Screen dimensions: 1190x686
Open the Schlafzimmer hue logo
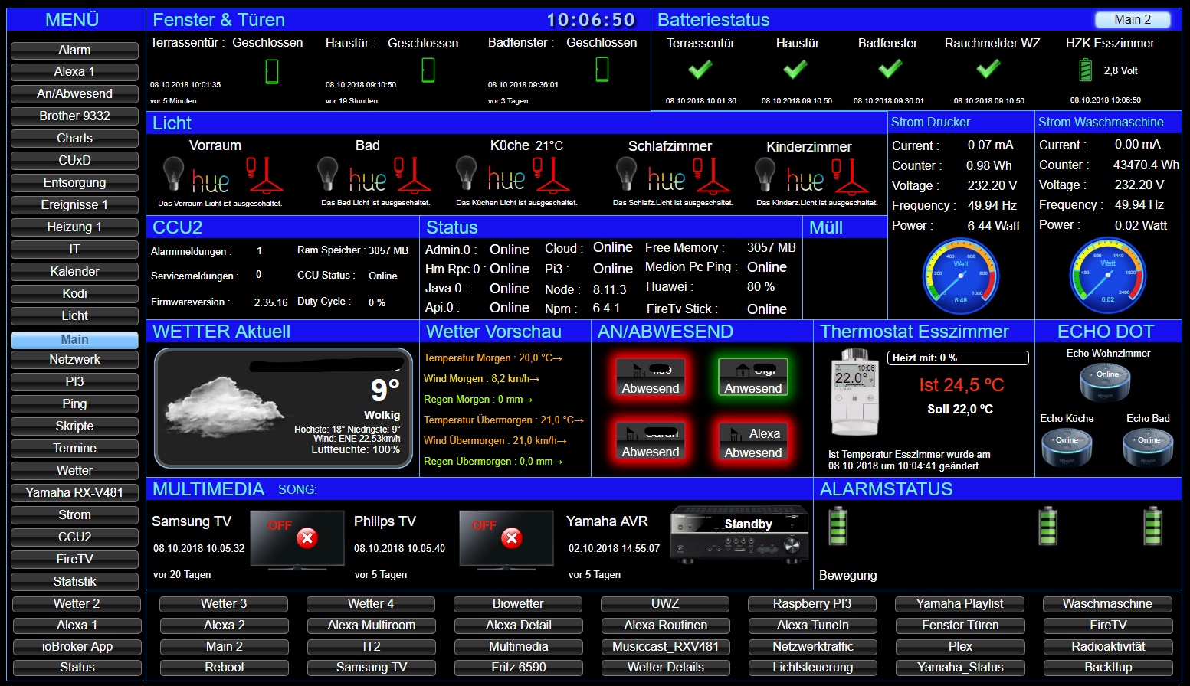pyautogui.click(x=667, y=180)
